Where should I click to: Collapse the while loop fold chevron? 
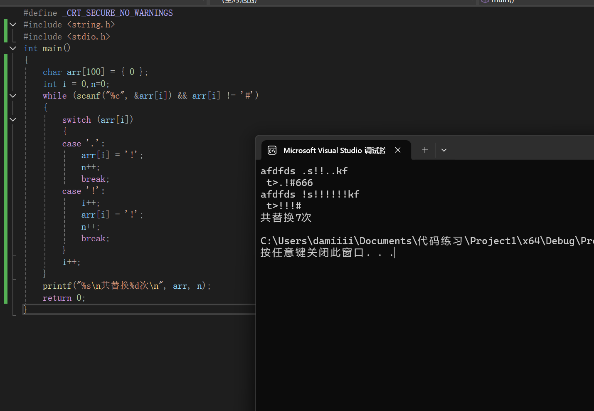pos(13,96)
